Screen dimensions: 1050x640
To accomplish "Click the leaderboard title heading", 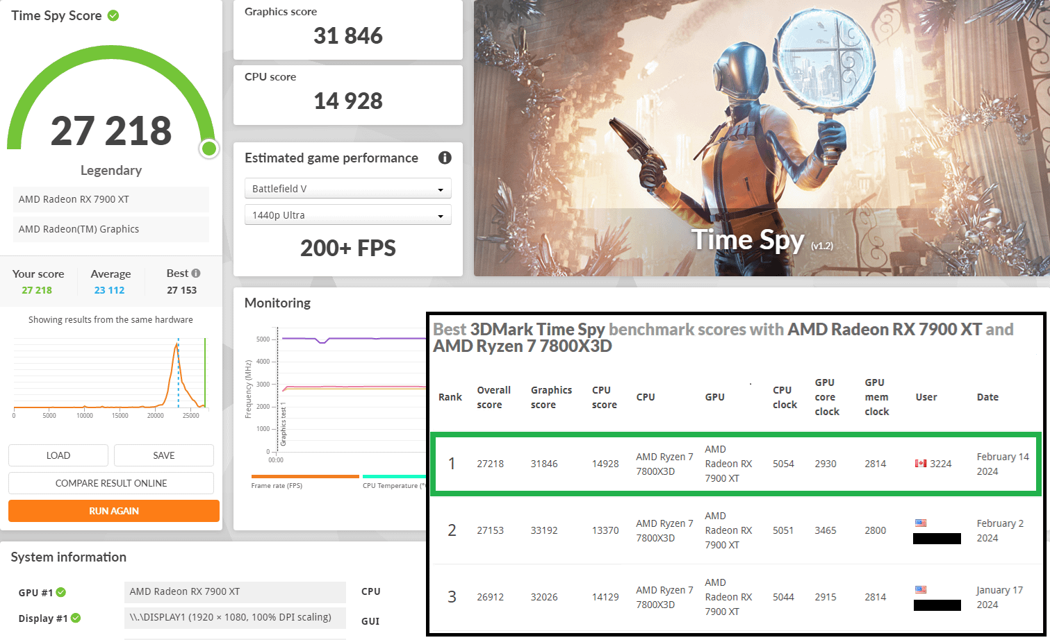I will click(x=723, y=337).
